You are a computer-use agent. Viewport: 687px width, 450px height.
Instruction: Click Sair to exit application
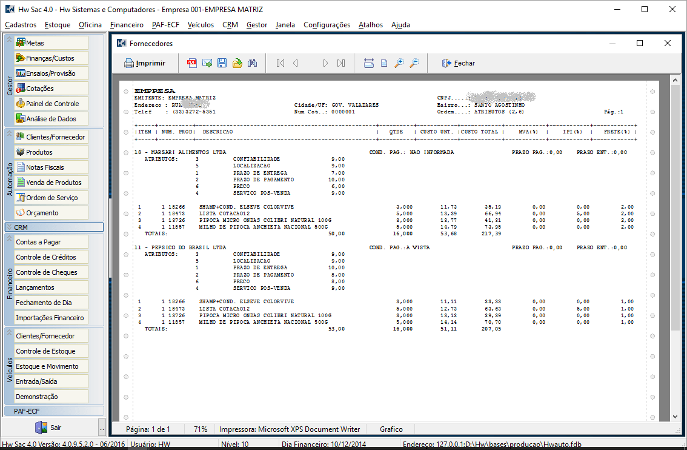tap(50, 428)
